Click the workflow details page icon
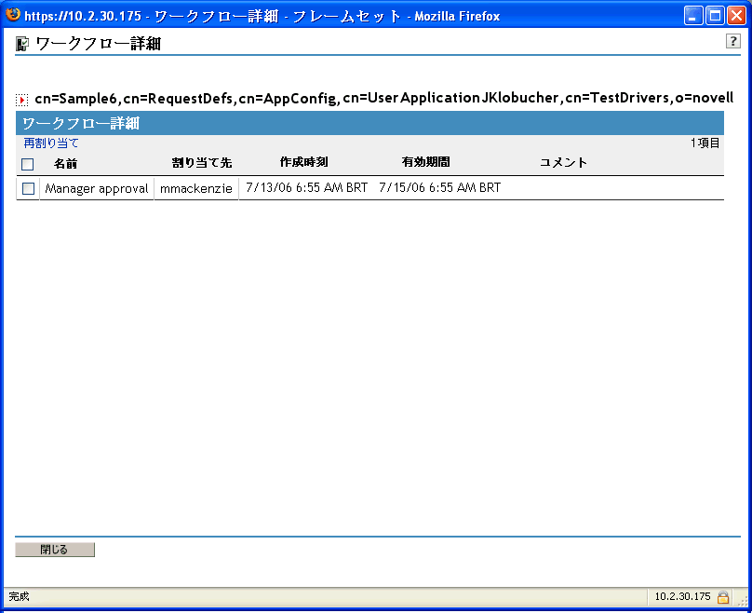The height and width of the screenshot is (613, 752). click(x=22, y=44)
